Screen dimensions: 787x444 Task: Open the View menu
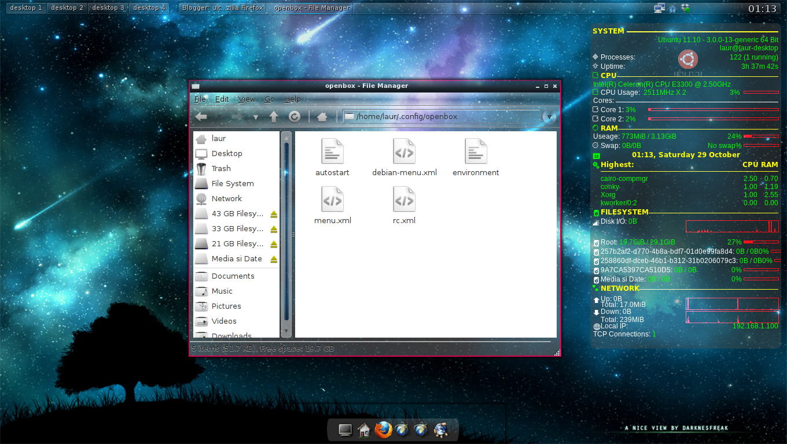point(247,99)
